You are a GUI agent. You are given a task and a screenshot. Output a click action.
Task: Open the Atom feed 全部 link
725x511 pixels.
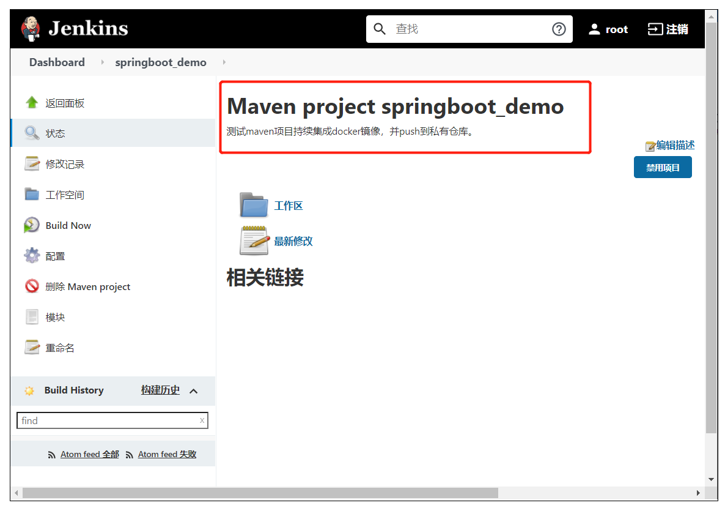pyautogui.click(x=89, y=454)
